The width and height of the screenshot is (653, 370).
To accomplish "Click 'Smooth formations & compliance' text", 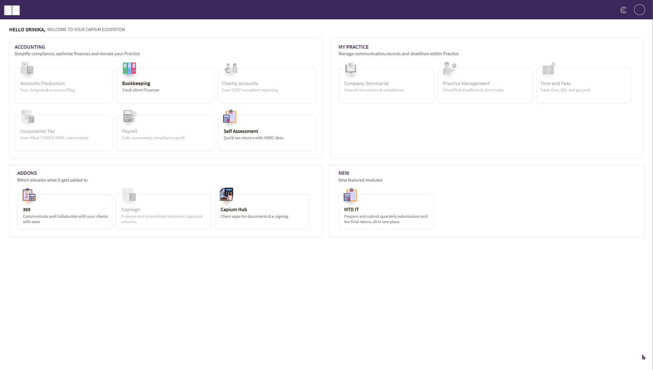I will click(374, 90).
